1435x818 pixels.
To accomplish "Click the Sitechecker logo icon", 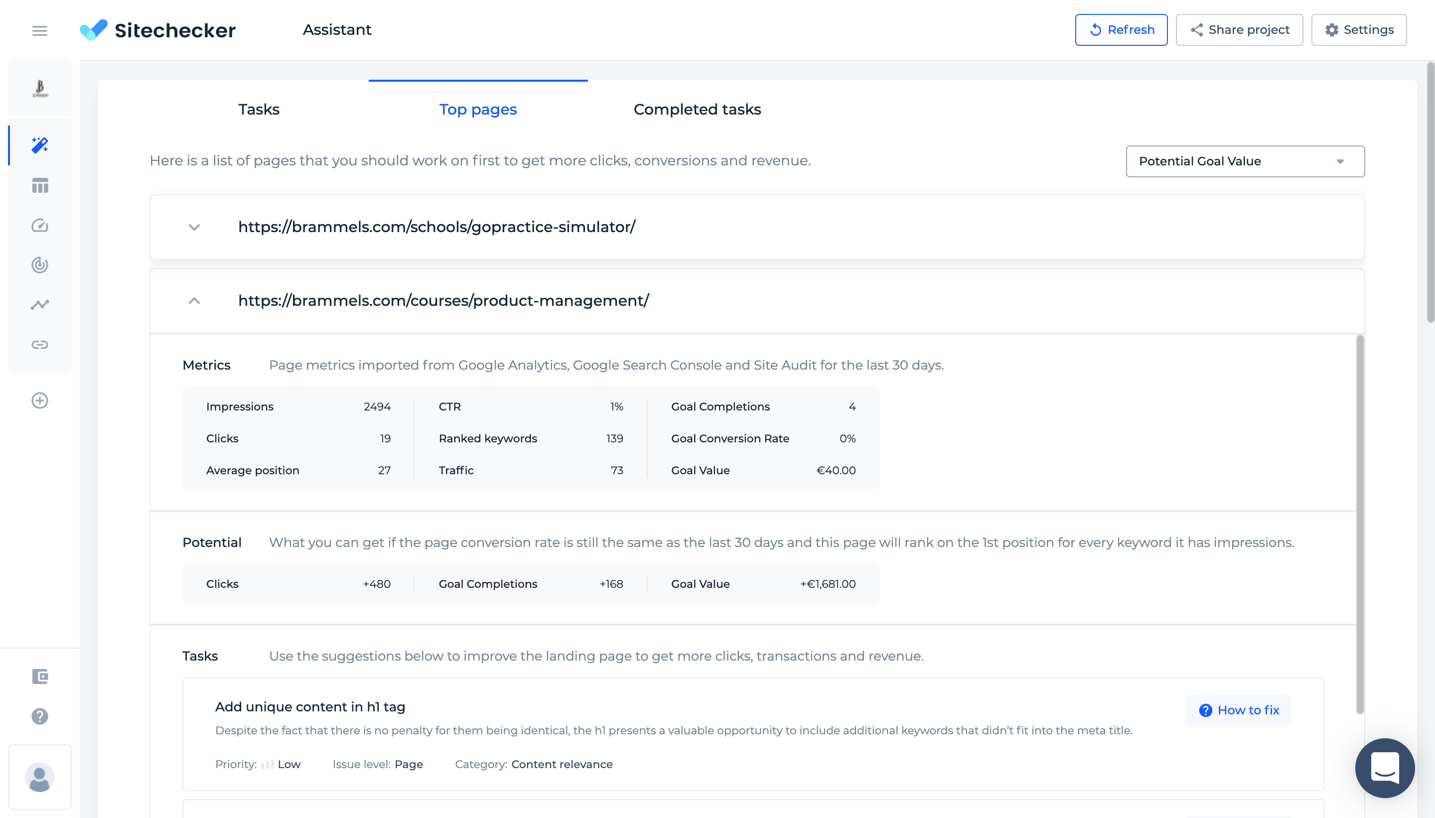I will click(x=95, y=29).
